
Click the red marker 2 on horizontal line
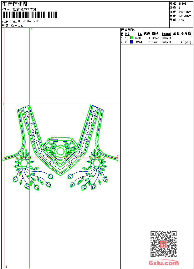117,156
